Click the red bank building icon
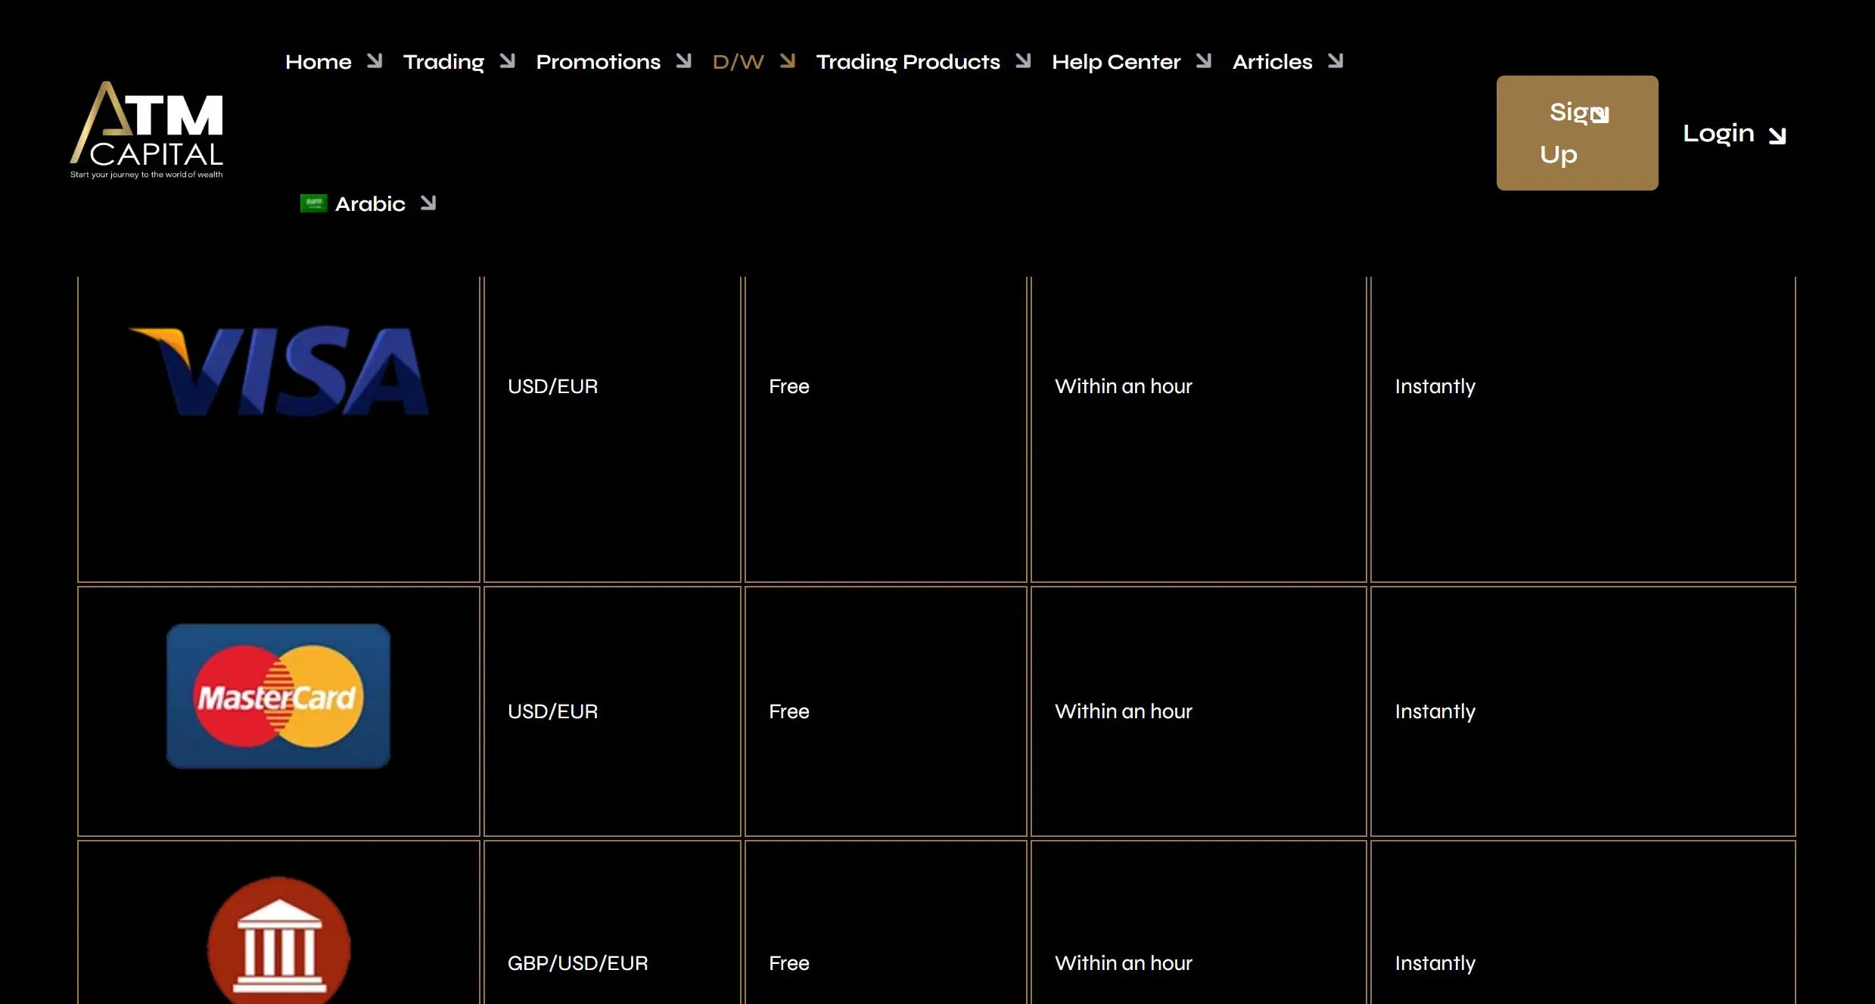Screen dimensions: 1875x1004 coord(279,940)
